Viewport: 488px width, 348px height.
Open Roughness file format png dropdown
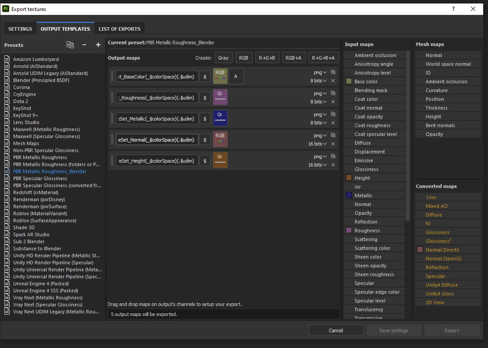click(x=320, y=93)
